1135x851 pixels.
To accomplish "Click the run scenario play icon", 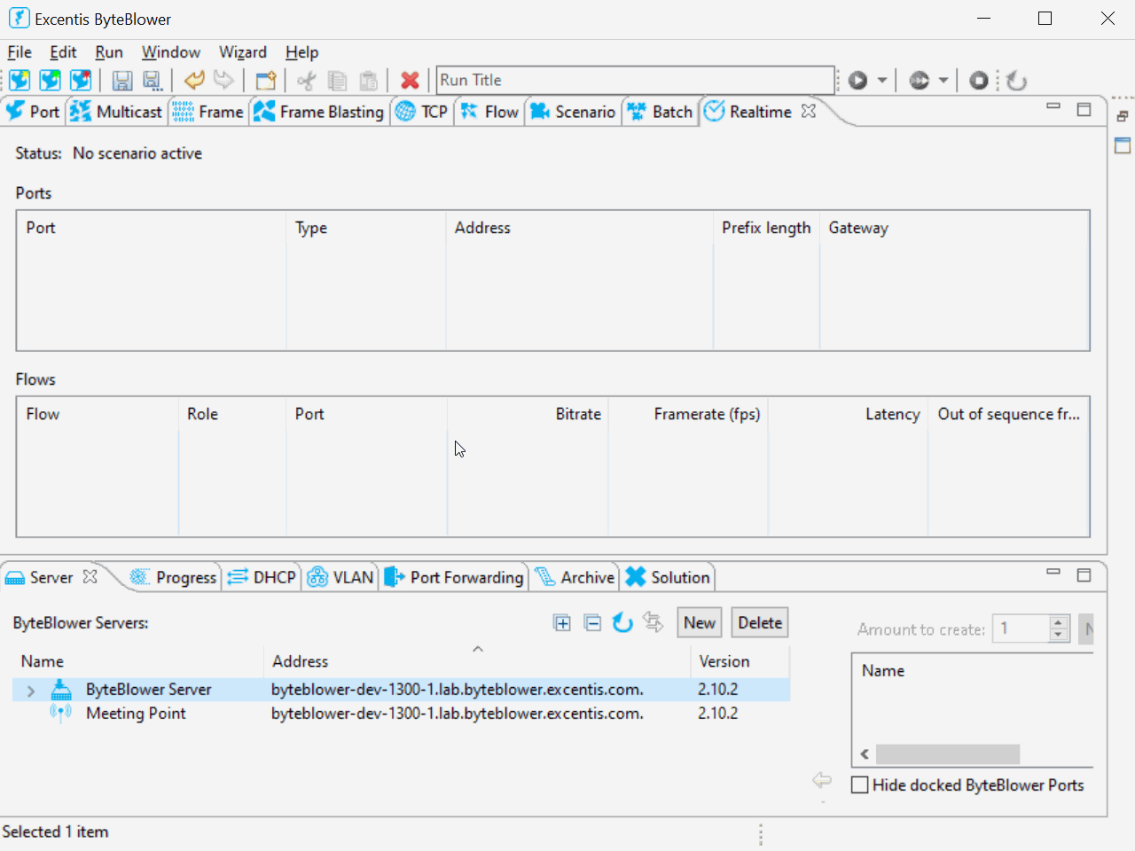I will [857, 81].
